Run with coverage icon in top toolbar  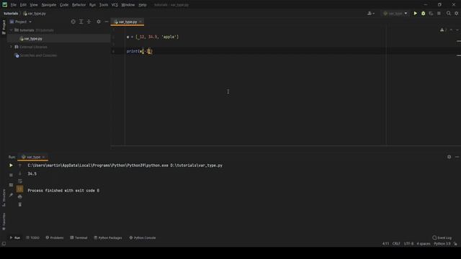431,13
